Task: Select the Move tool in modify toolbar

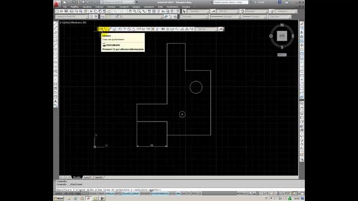Action: click(x=302, y=45)
